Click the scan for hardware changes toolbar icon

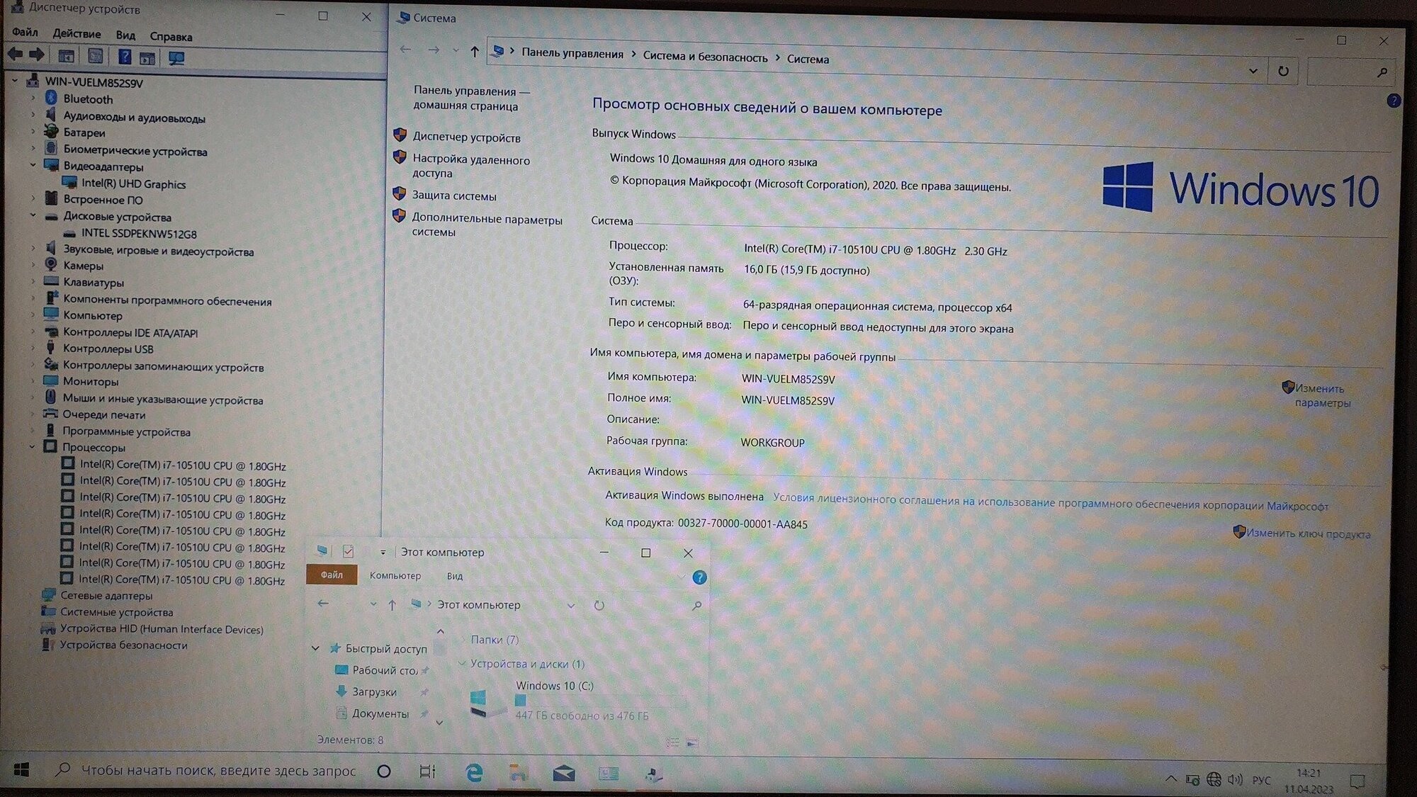[x=176, y=58]
